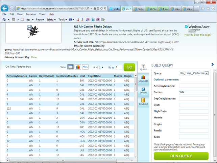This screenshot has height=163, width=217.
Task: Switch to chart view icon
Action: [x=78, y=67]
